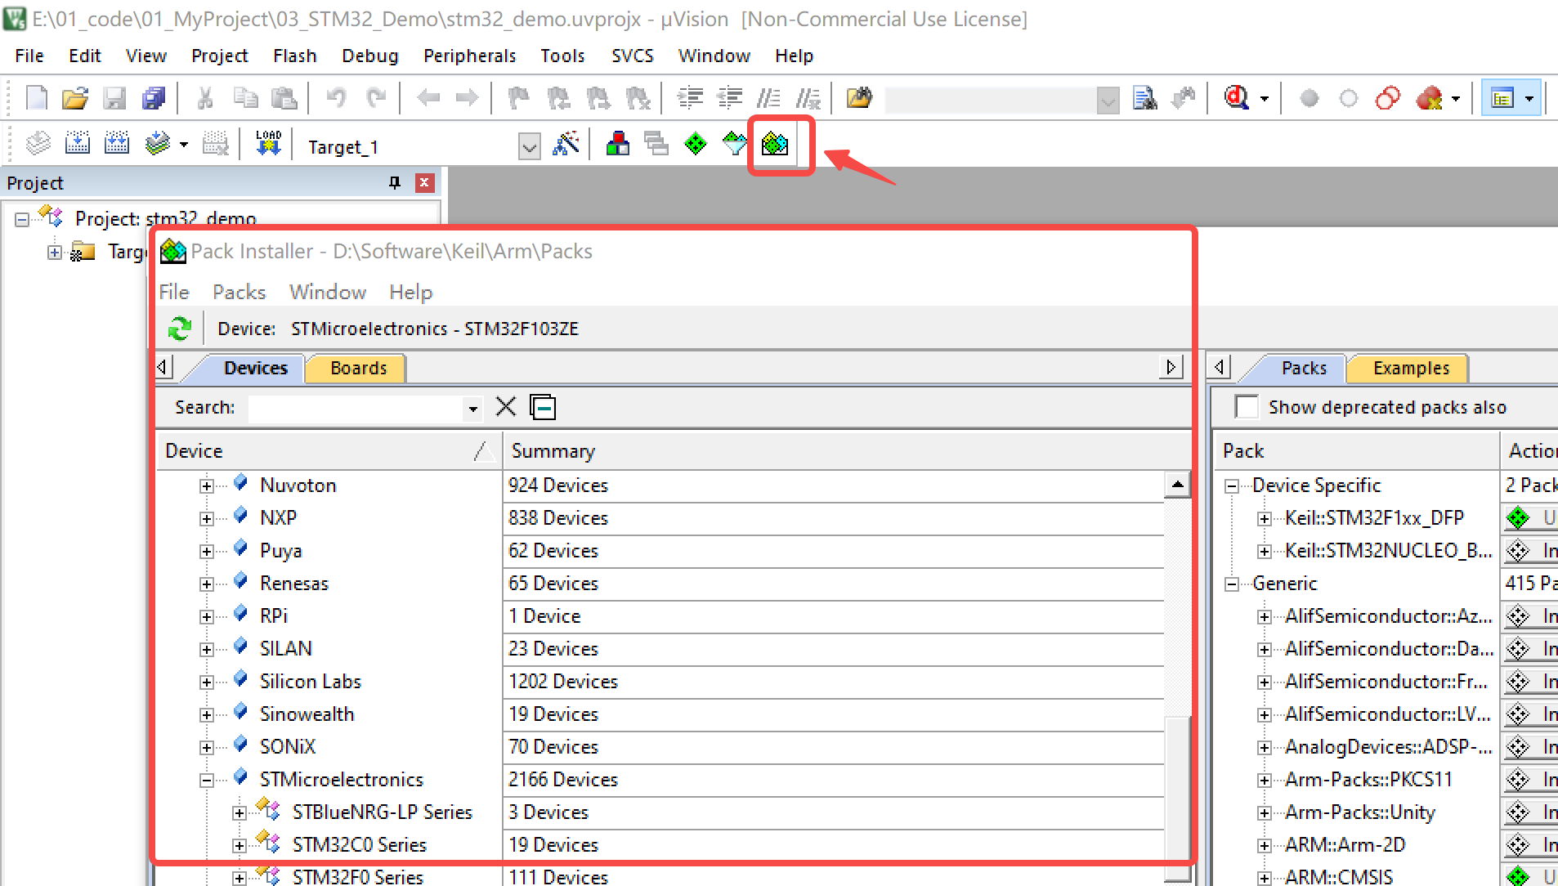Image resolution: width=1558 pixels, height=886 pixels.
Task: Clear the device search with X icon
Action: 506,407
